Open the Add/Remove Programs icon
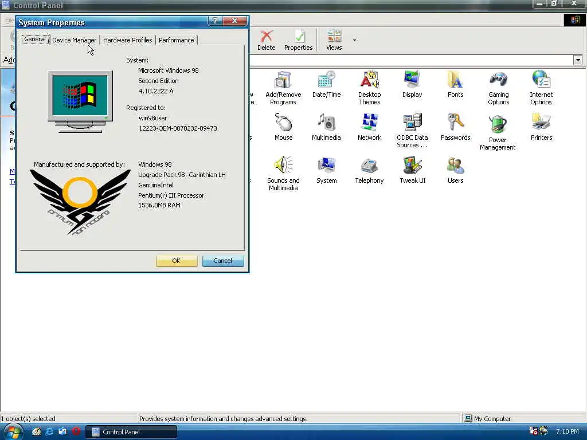Screen dimensions: 587x440 (283, 88)
